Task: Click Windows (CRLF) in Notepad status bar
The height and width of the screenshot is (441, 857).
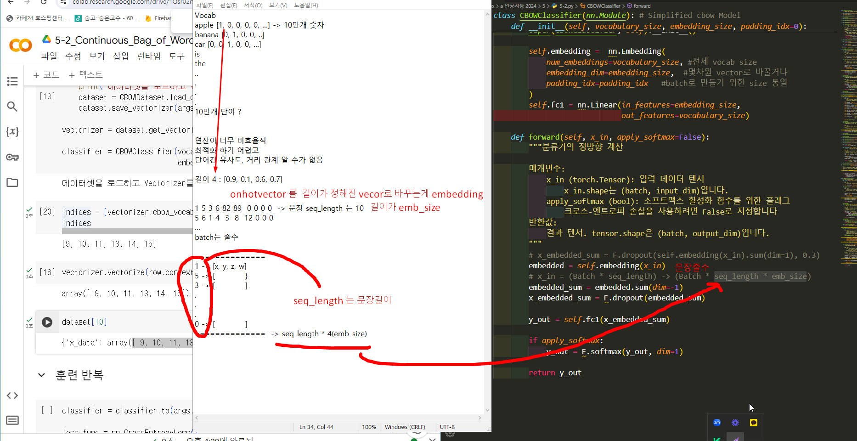Action: pos(405,427)
